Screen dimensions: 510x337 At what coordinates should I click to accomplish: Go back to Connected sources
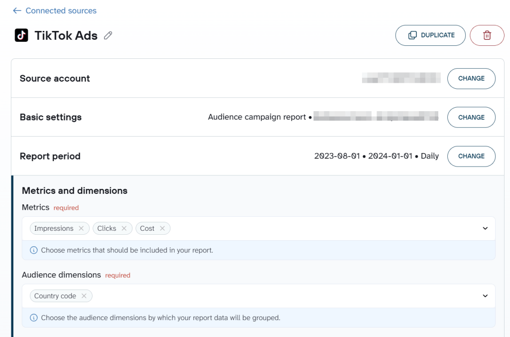61,11
